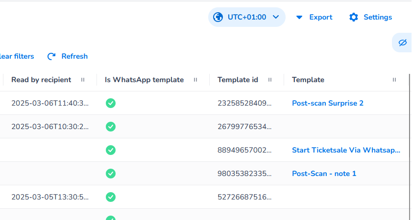Click the vertical scrollbar on the right edge

pyautogui.click(x=410, y=147)
